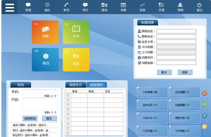The width and height of the screenshot is (211, 137).
Task: Focus the 消费项目 input field
Action: (176, 57)
